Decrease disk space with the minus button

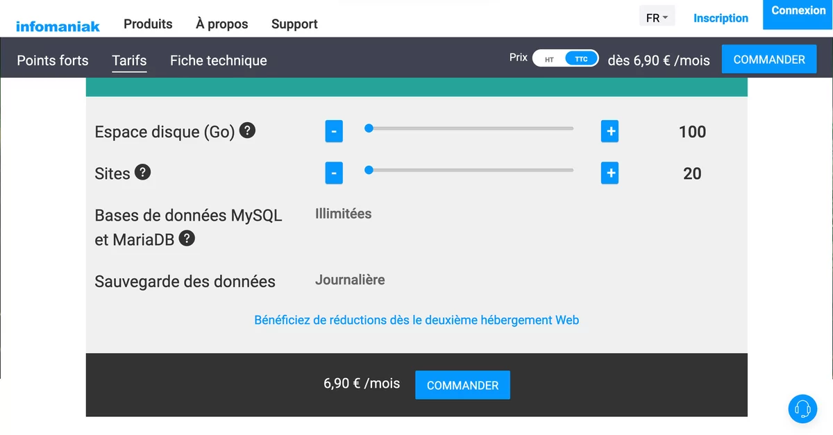tap(334, 131)
